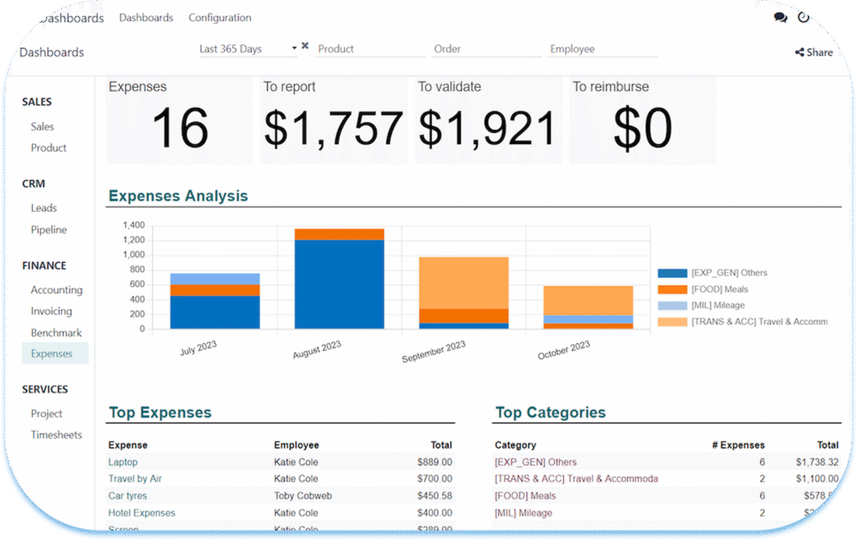Focus the Employee filter field
Image resolution: width=857 pixels, height=540 pixels.
pyautogui.click(x=603, y=49)
